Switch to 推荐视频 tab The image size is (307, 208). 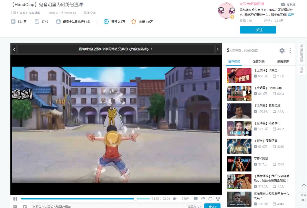click(x=234, y=62)
